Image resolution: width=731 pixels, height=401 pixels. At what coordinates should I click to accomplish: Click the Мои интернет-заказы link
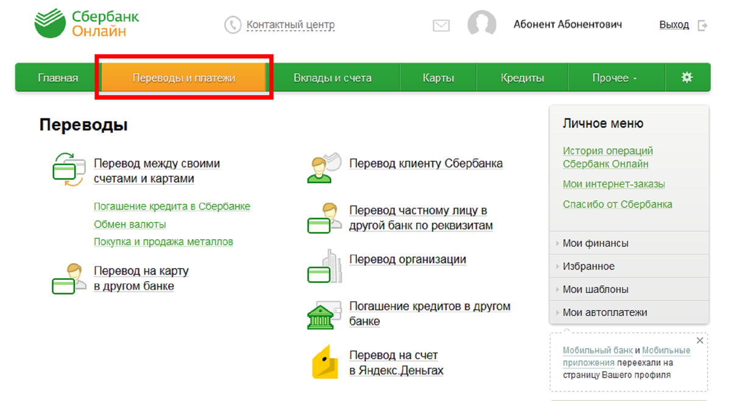(x=613, y=184)
